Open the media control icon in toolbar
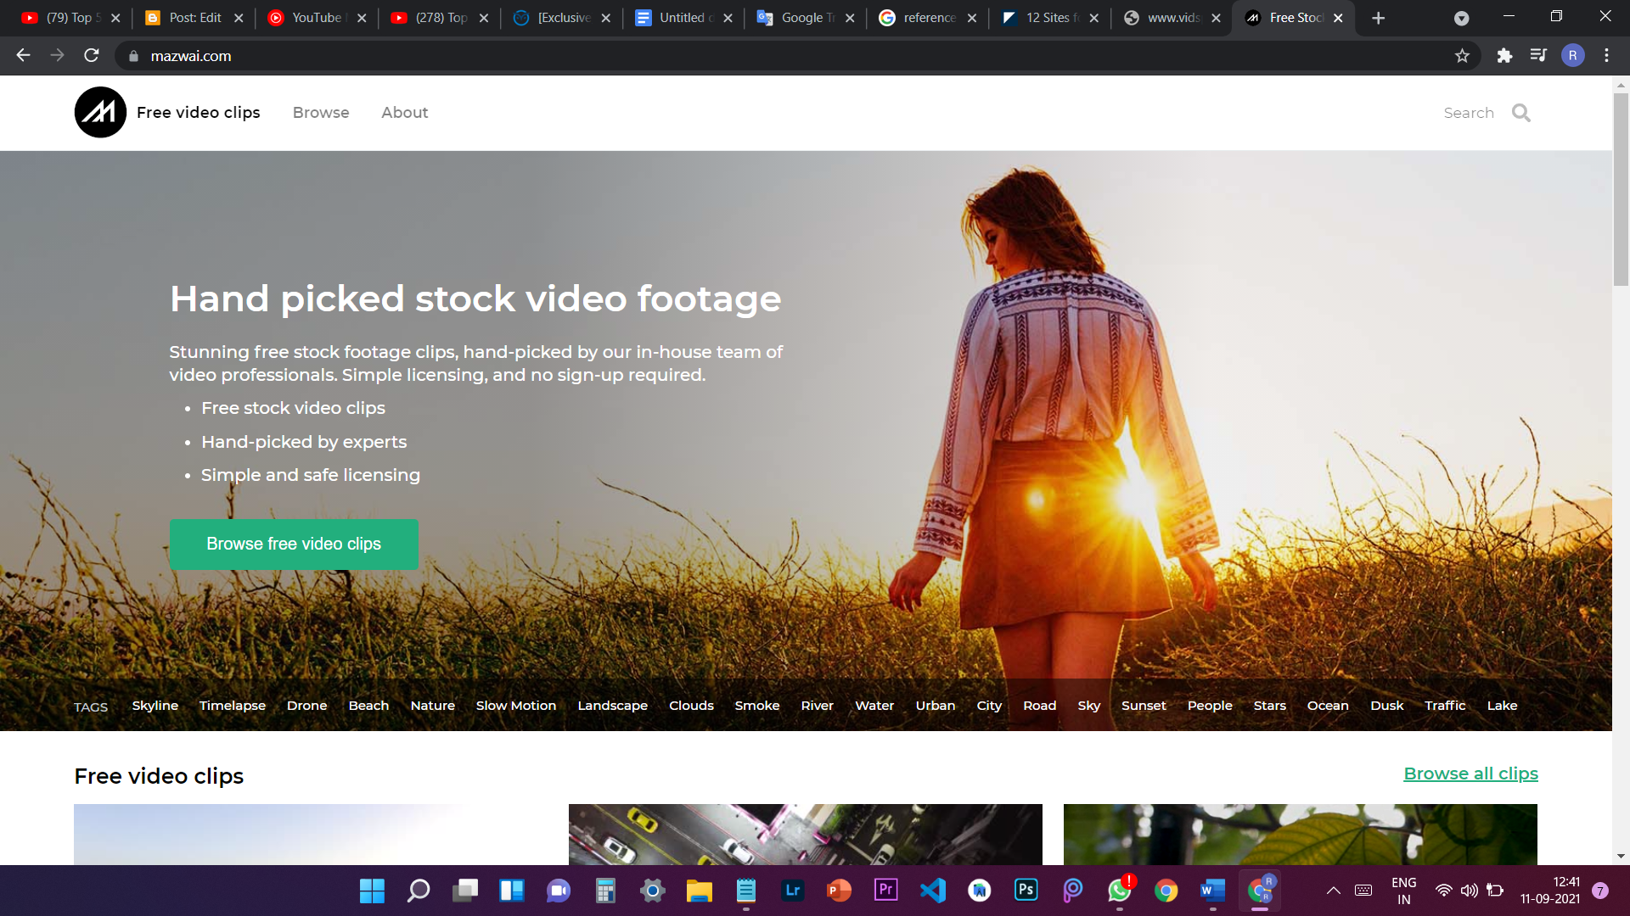The height and width of the screenshot is (916, 1630). click(1538, 56)
